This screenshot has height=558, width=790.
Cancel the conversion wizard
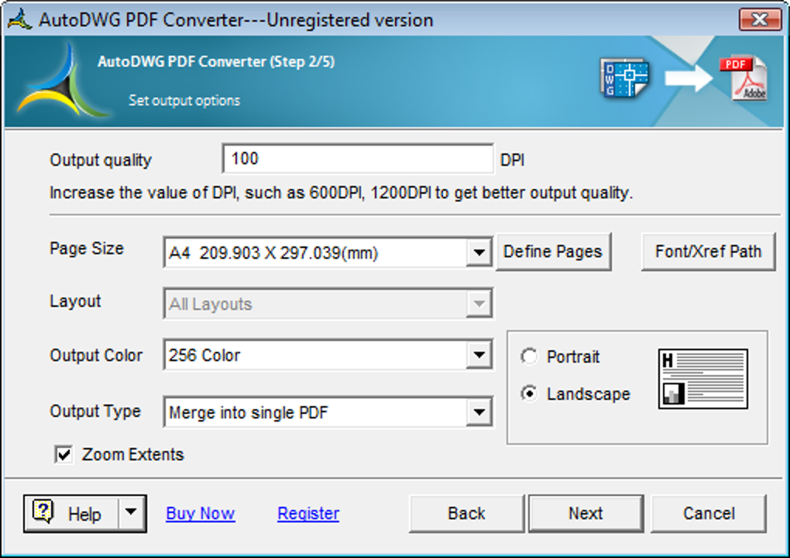click(709, 513)
